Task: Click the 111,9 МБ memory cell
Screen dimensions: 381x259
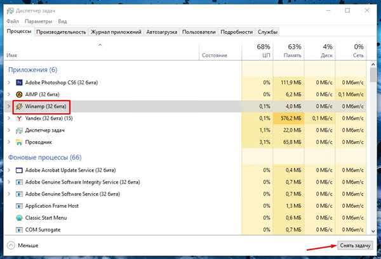Action: pyautogui.click(x=289, y=82)
